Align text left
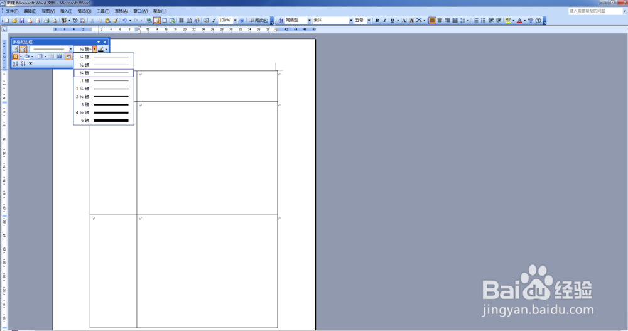Viewport: 628px width, 331px height. point(432,20)
